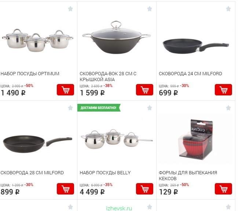Add Сковорода-вок Asia to cart
The height and width of the screenshot is (211, 239).
[x=144, y=90]
